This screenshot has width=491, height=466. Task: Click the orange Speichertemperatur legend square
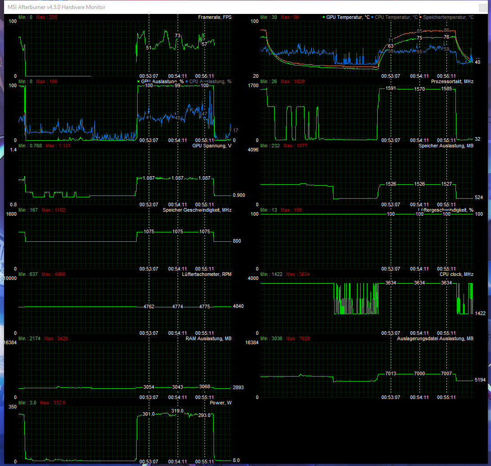coord(420,17)
